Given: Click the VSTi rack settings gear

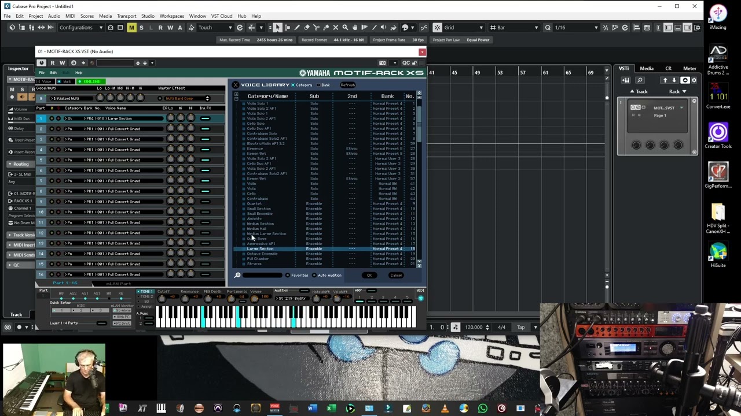Looking at the screenshot, I should (694, 80).
